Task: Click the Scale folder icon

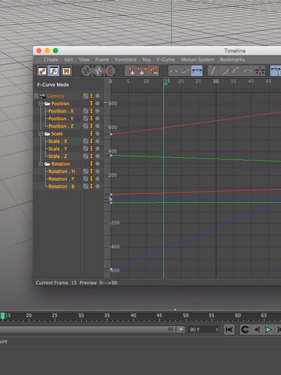Action: 47,134
